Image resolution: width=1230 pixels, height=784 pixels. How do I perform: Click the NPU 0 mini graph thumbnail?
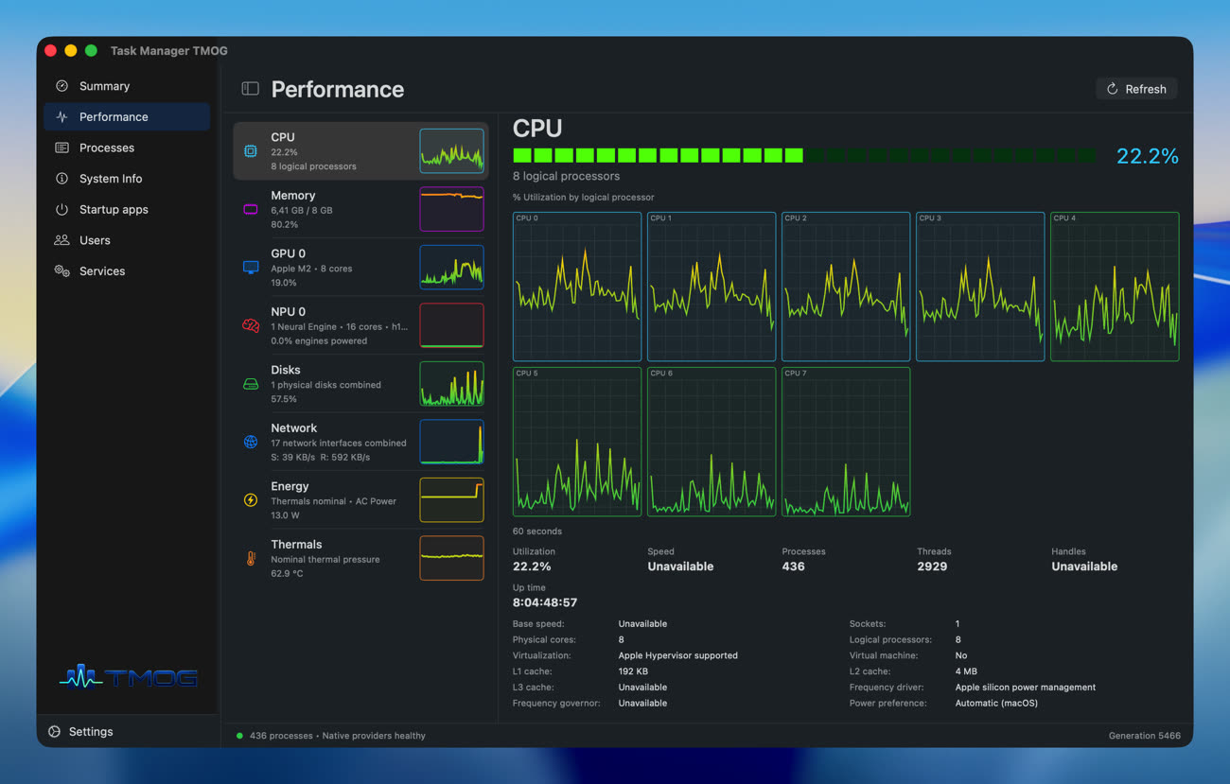(x=451, y=325)
